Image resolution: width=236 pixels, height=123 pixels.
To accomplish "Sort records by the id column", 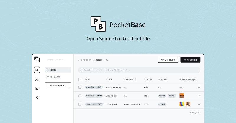I will (x=87, y=79).
